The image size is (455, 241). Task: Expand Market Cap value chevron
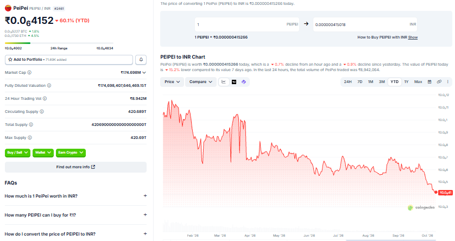click(144, 73)
